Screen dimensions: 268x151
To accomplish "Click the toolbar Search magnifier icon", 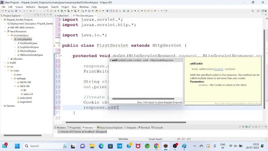I will 253,11.
